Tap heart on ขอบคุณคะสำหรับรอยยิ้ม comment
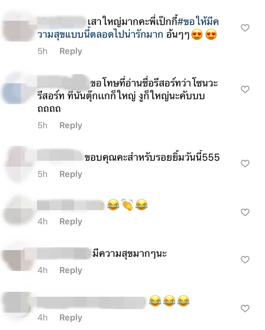This screenshot has width=265, height=330. point(245,164)
